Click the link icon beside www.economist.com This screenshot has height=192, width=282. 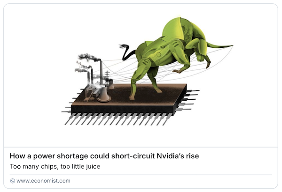[x=12, y=181]
